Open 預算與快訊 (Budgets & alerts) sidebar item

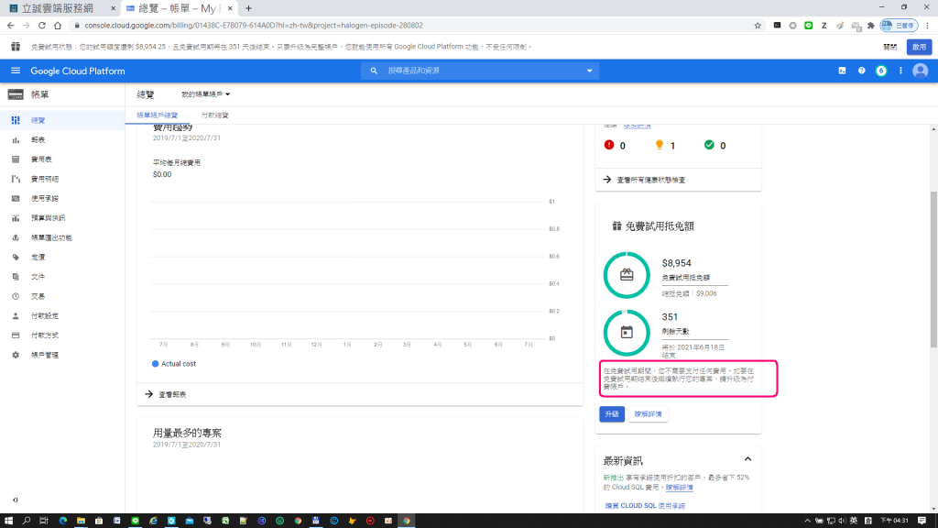point(62,218)
